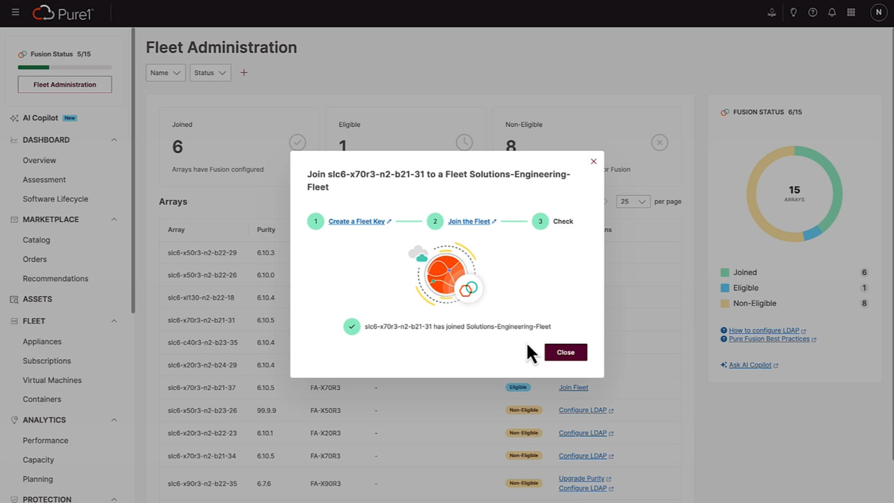Click the 15 Arrays donut chart

794,194
